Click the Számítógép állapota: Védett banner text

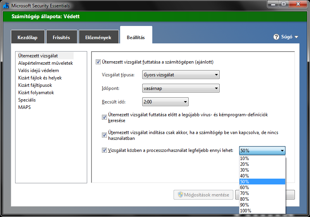[x=45, y=16]
